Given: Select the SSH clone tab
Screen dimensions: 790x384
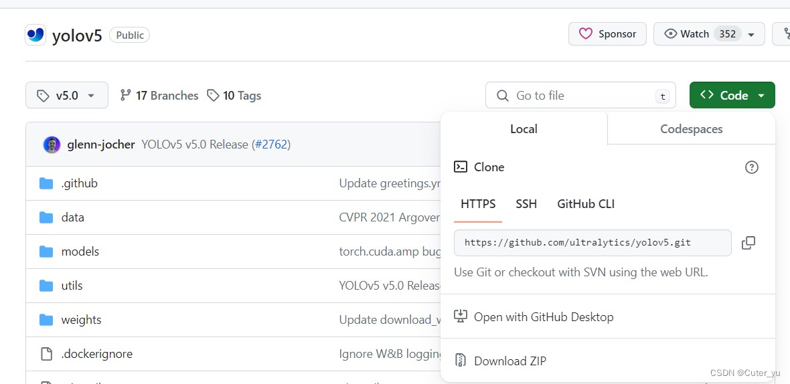Looking at the screenshot, I should point(526,204).
